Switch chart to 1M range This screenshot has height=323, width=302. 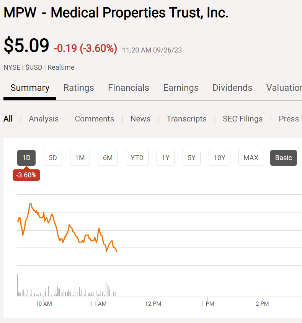click(x=80, y=158)
